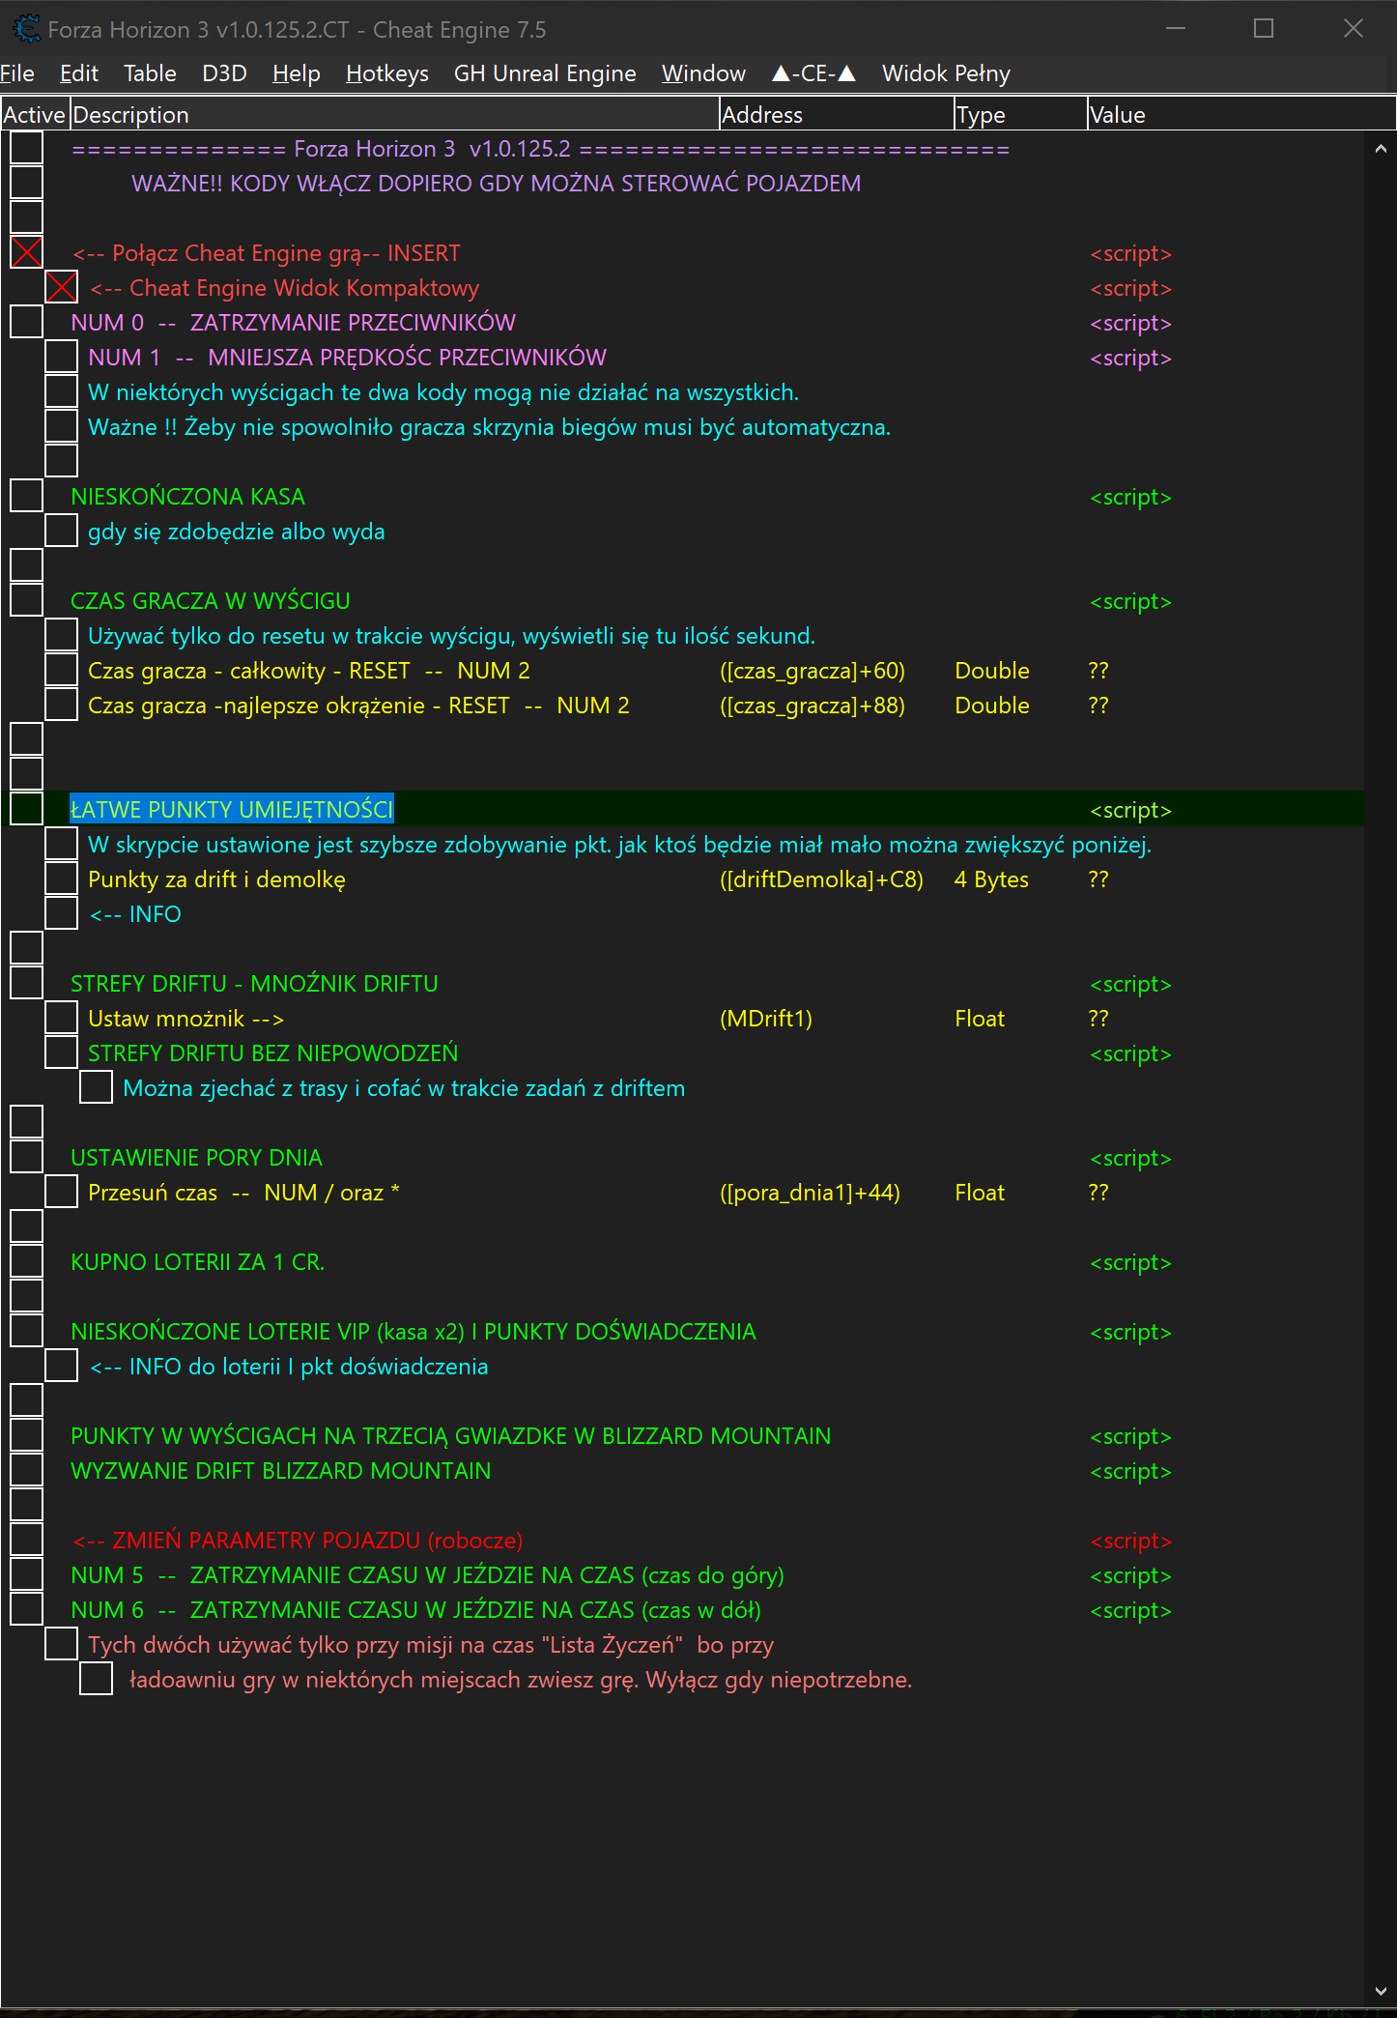This screenshot has width=1397, height=2018.
Task: Select the NIESKOŃCZONA KASA description
Action: pos(187,497)
